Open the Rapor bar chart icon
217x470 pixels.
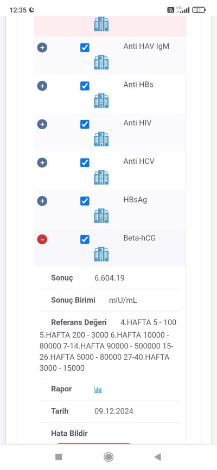tap(98, 389)
